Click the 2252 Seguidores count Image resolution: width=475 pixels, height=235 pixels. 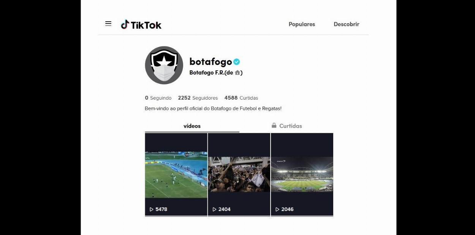pyautogui.click(x=198, y=98)
